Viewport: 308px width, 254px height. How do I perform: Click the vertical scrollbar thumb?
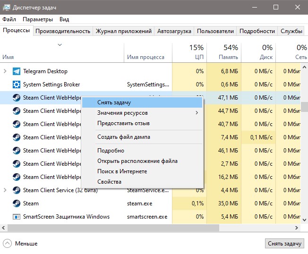(304, 107)
